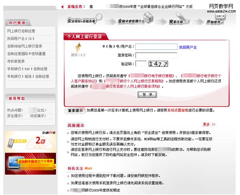Focus the 卡(账)号/用户名 input field
Screen dimensions: 240x195
pos(156,47)
